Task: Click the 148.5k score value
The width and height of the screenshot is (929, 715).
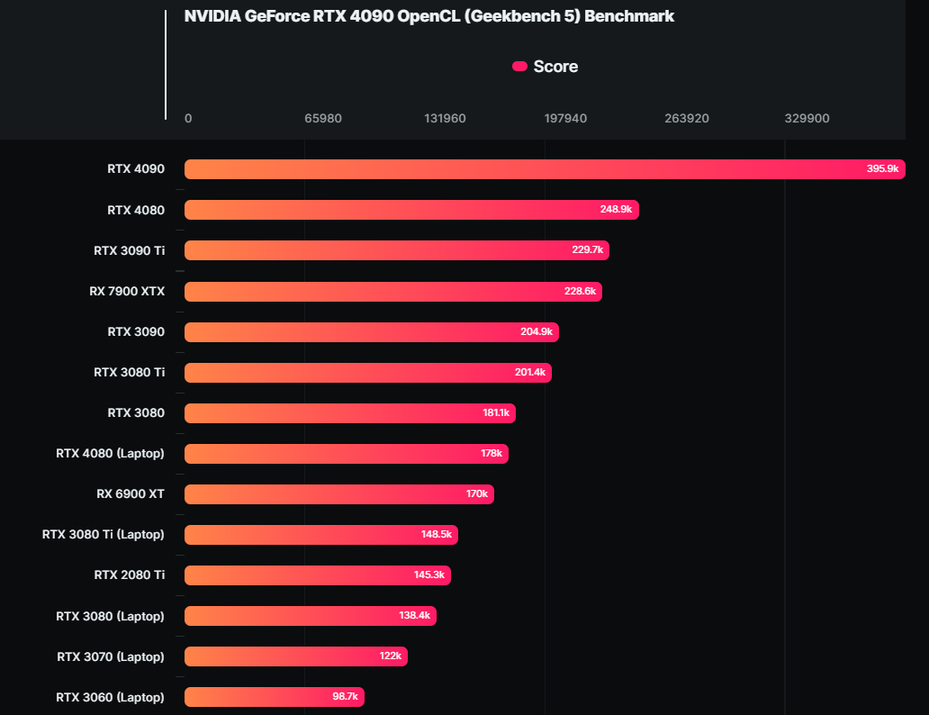Action: [436, 535]
